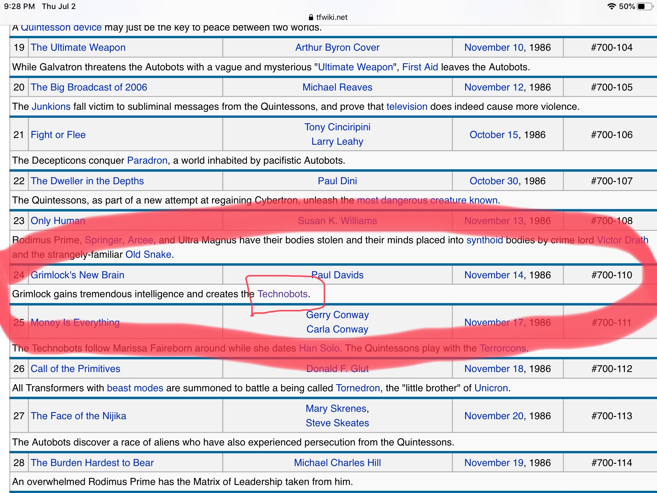657x493 pixels.
Task: Open The Face of the Nijika link
Action: coord(78,416)
